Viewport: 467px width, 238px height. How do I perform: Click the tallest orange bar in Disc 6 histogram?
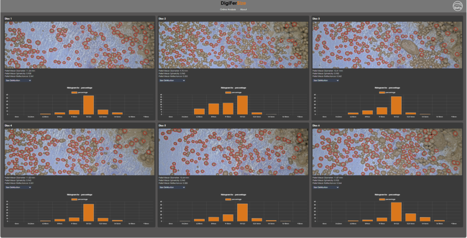[x=396, y=212]
